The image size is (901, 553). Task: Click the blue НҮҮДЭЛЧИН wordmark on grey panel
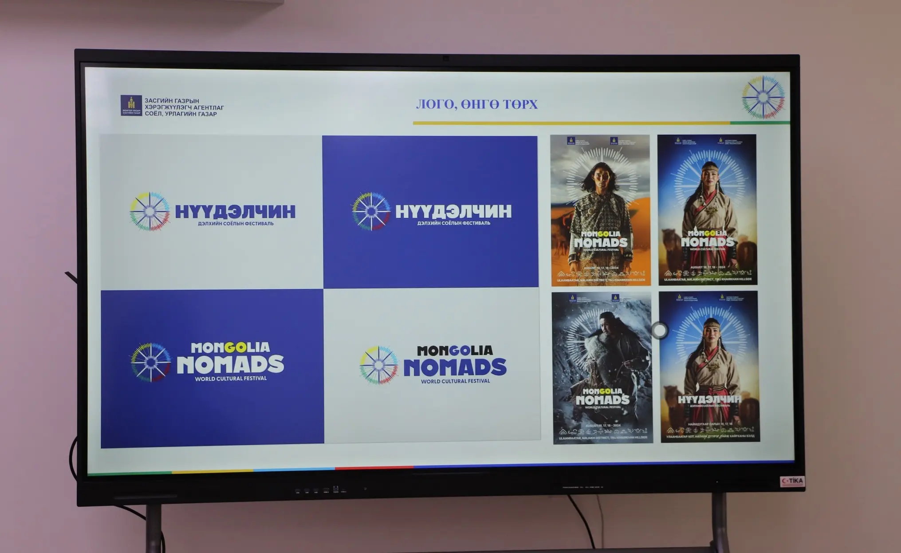click(235, 211)
